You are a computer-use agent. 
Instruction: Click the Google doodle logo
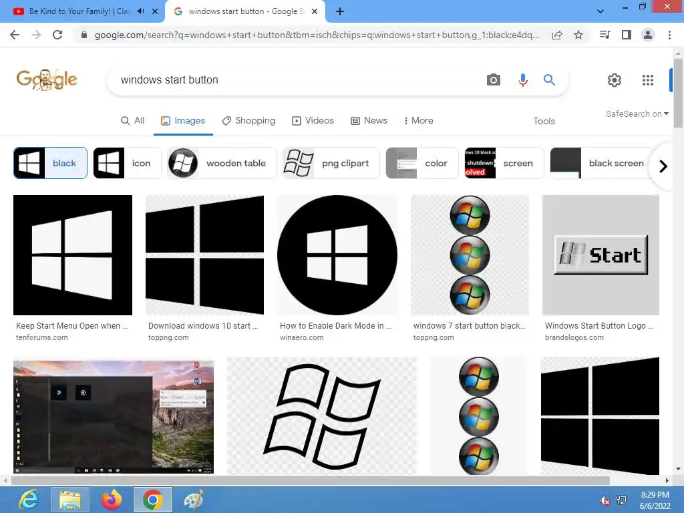pyautogui.click(x=47, y=80)
